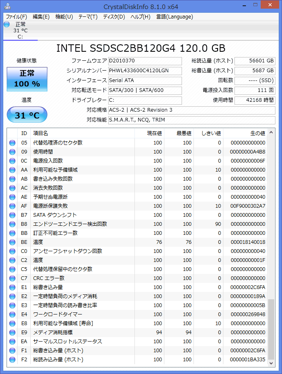Screen dimensions: 282x374
Task: Click status icon of row E3 一定時間負荷の読み書き比率
Action: pos(12,305)
